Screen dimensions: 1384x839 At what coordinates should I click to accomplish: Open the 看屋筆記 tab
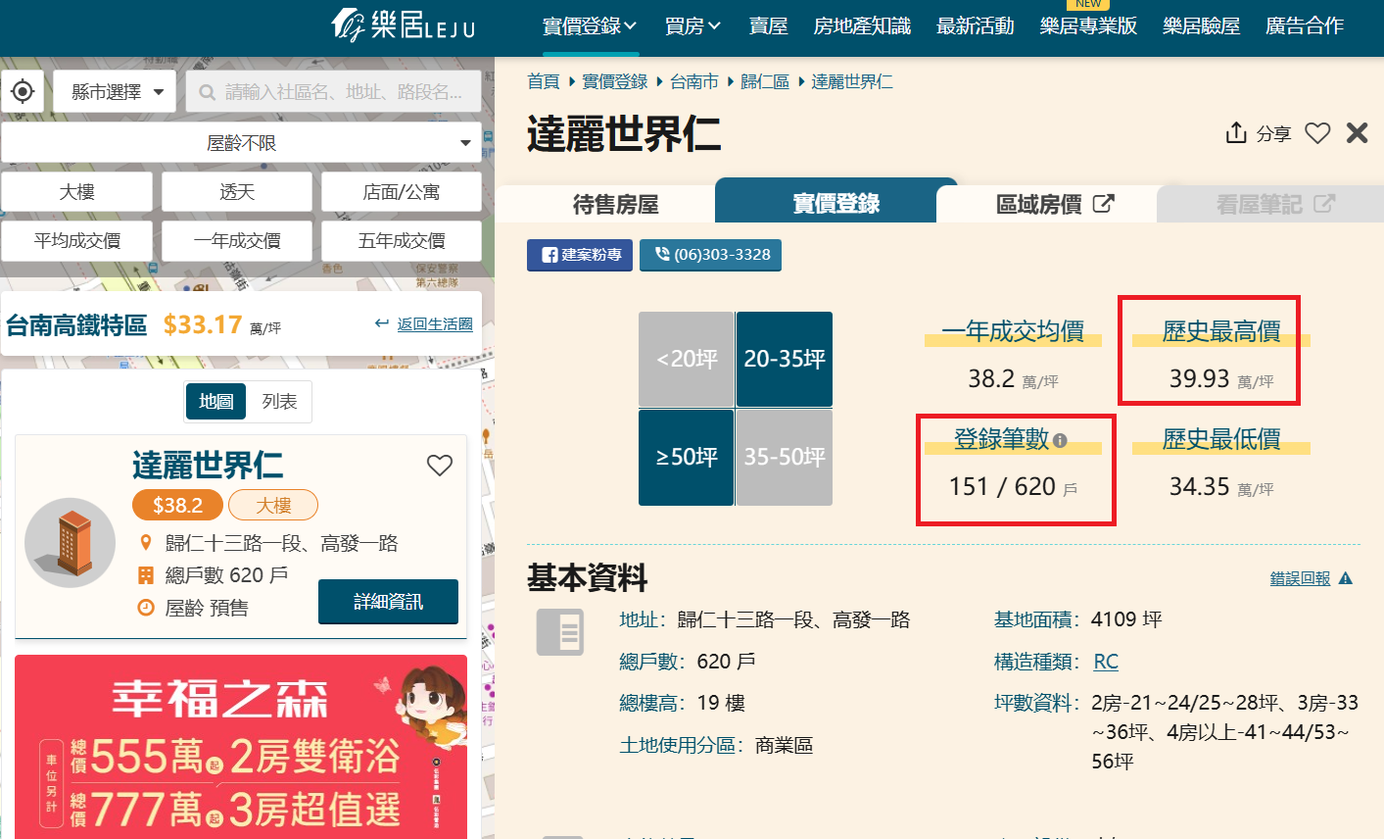[x=1274, y=204]
